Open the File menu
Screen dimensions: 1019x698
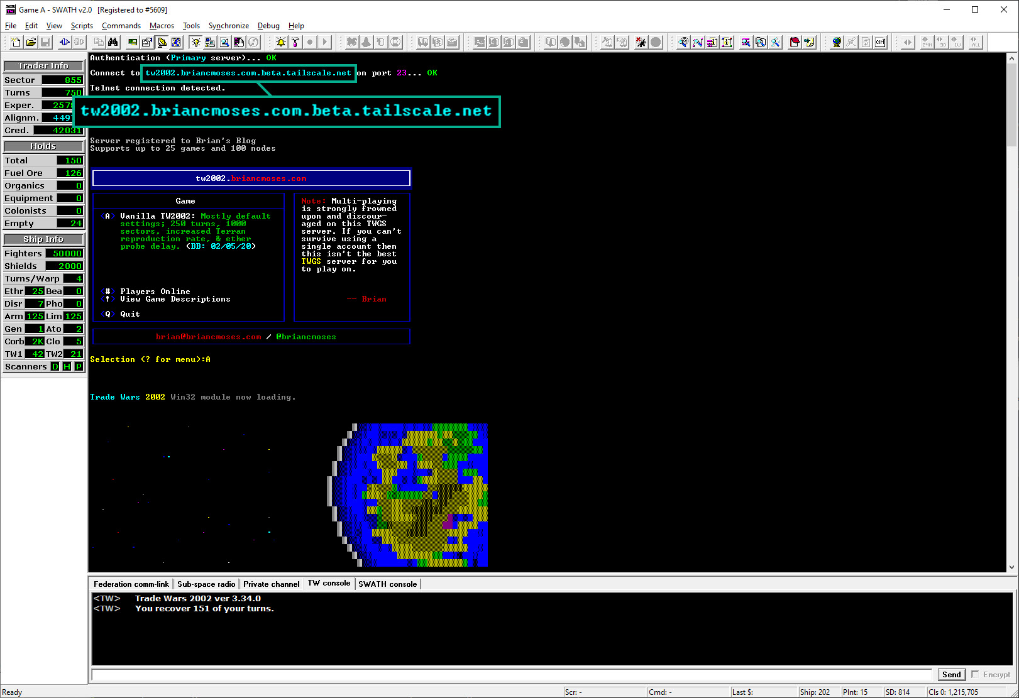[x=11, y=26]
